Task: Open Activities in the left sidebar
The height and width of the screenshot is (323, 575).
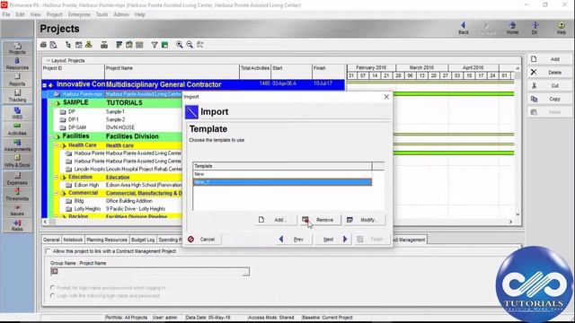Action: click(17, 129)
